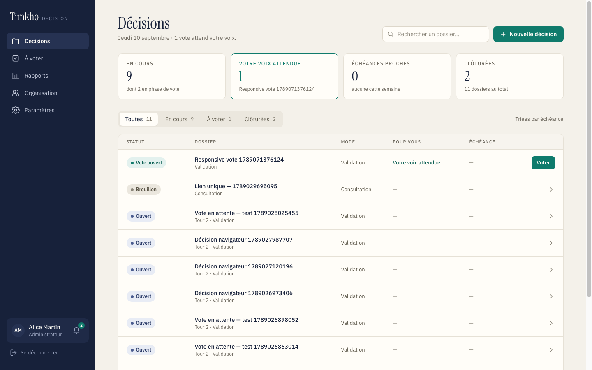Open chevron for Décision navigateur 1789027987707
The image size is (592, 370).
click(x=551, y=243)
